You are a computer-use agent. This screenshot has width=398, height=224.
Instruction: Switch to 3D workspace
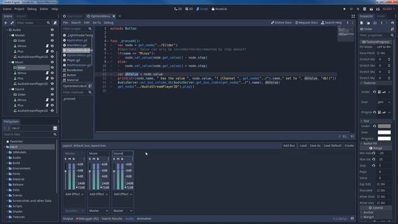(x=189, y=9)
